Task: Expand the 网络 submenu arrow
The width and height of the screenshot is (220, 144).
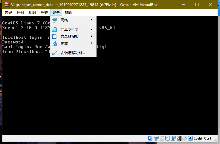Action: tap(91, 20)
